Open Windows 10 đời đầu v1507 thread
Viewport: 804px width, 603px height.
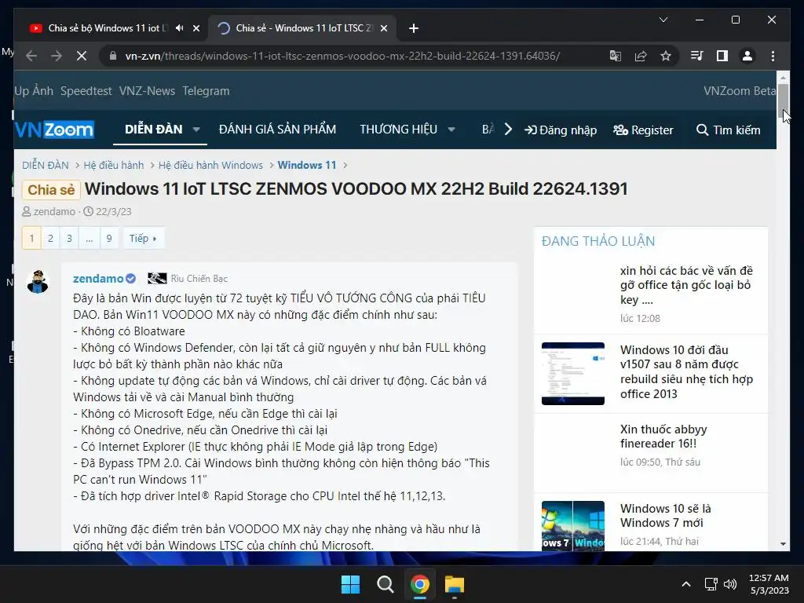point(686,371)
